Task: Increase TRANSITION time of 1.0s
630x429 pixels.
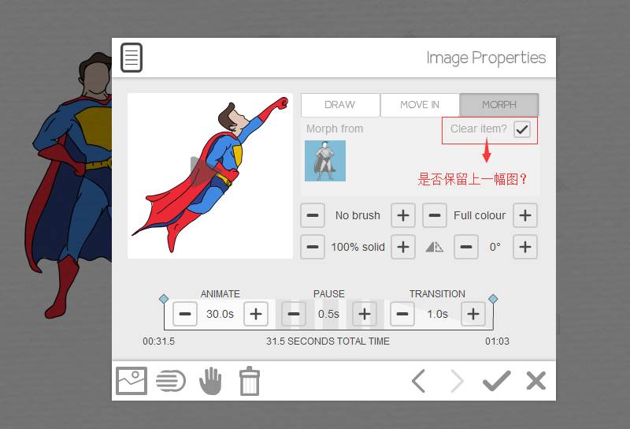Action: (x=473, y=314)
